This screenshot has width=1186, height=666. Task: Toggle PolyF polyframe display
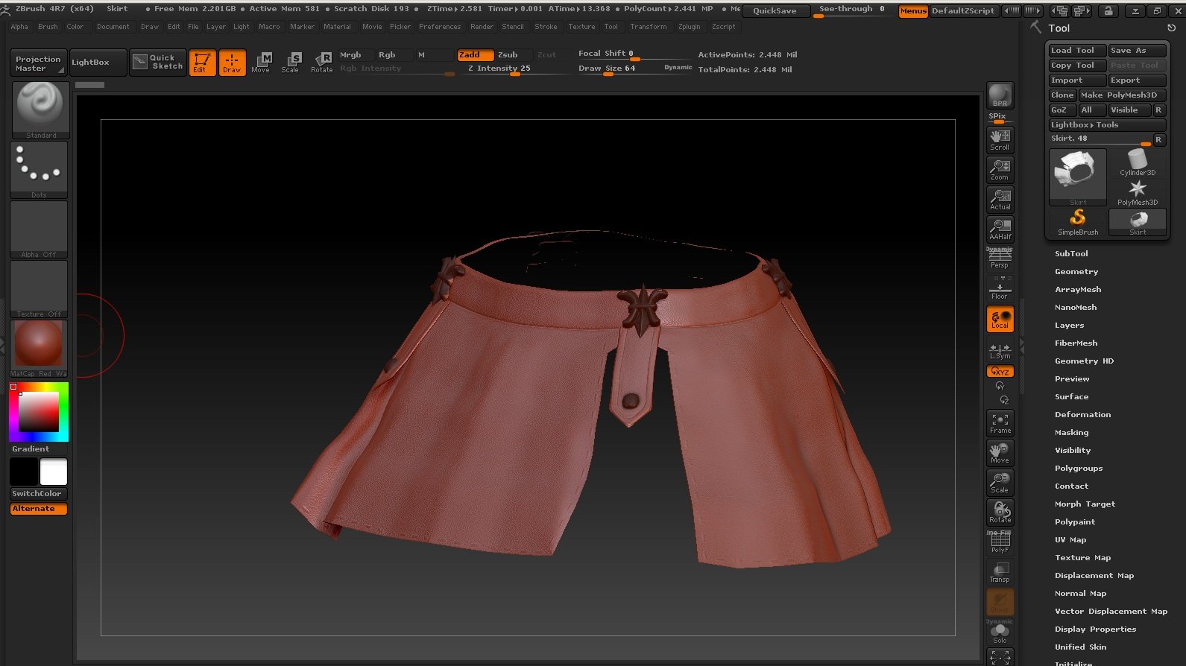1000,542
